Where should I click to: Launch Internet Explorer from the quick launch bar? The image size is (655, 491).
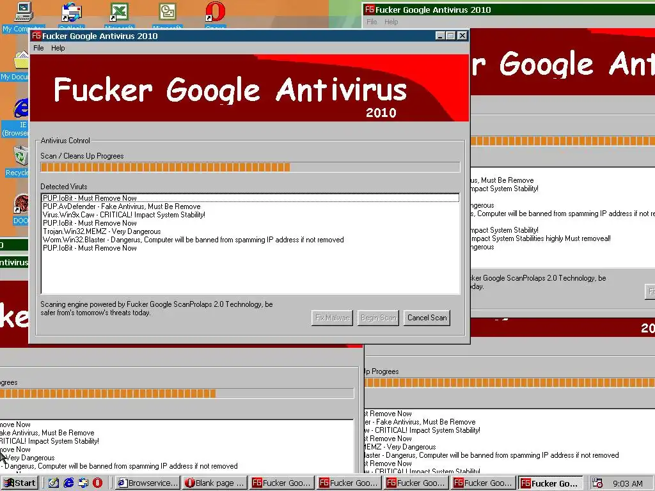68,483
